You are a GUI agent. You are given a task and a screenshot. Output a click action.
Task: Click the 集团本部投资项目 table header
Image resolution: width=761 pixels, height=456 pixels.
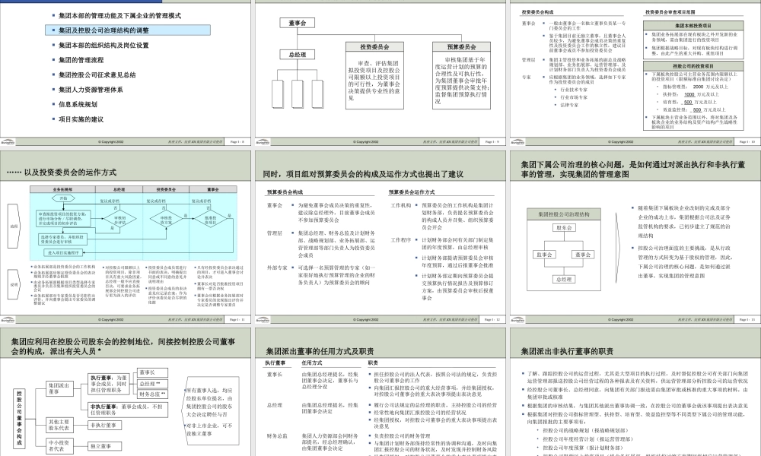pyautogui.click(x=694, y=25)
